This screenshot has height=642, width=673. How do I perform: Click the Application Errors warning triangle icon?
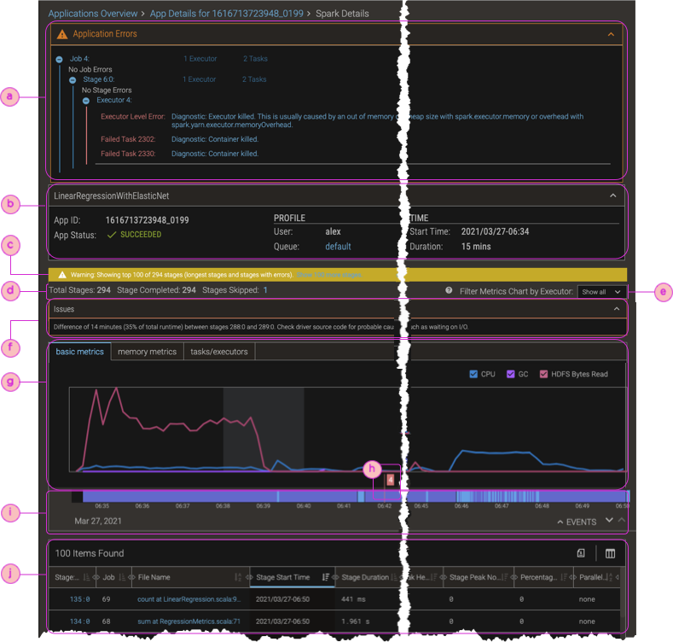pos(62,34)
